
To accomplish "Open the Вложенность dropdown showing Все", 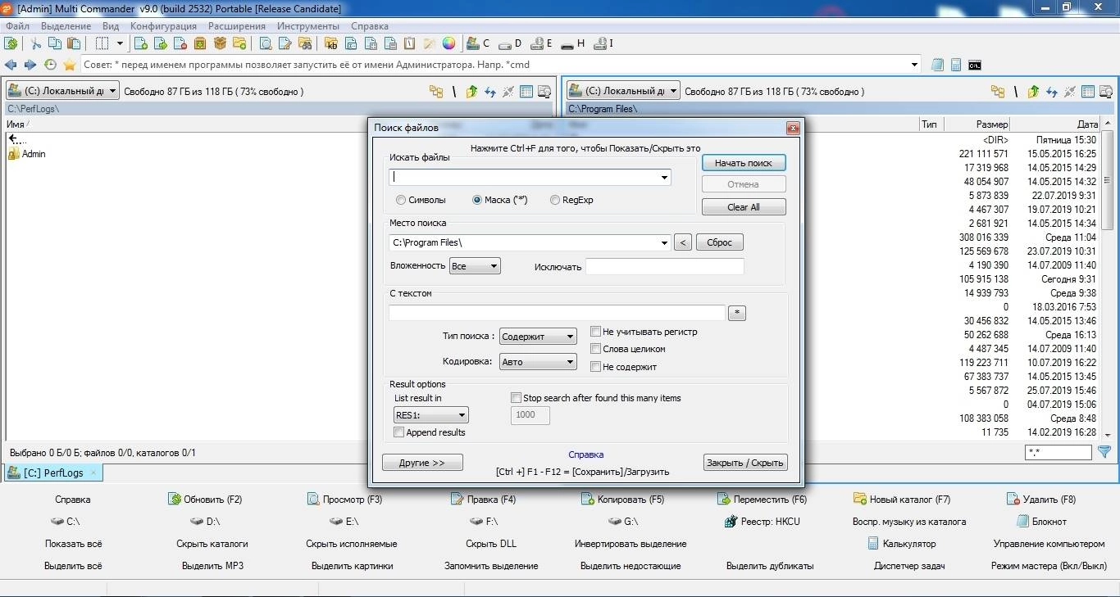I will pos(475,266).
